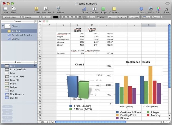Insert a Text Box

(94, 10)
